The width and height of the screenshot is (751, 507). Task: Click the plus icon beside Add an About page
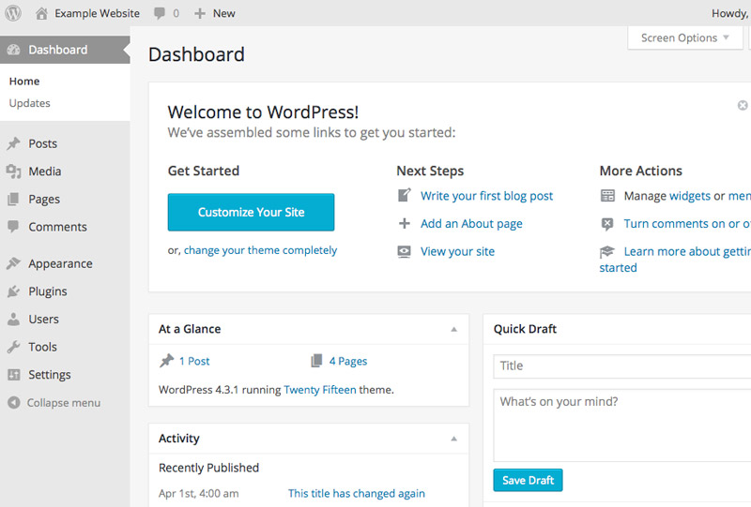pos(405,223)
